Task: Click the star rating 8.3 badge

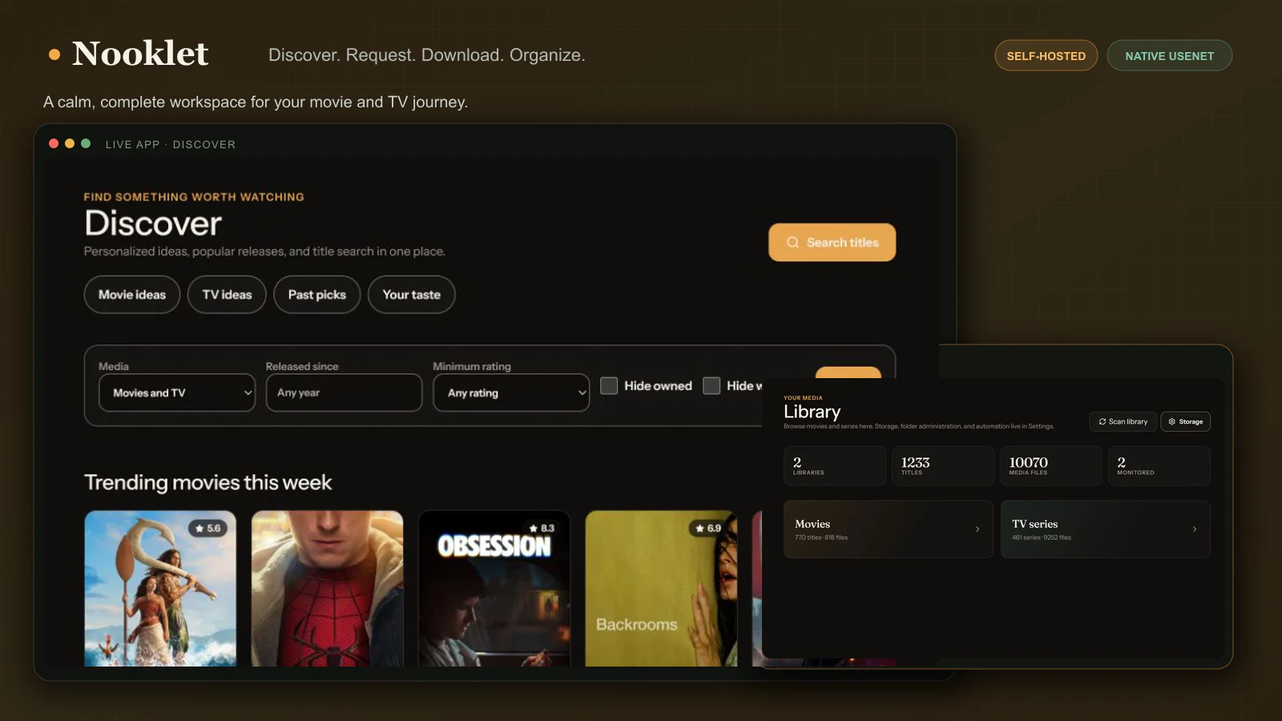Action: (542, 528)
